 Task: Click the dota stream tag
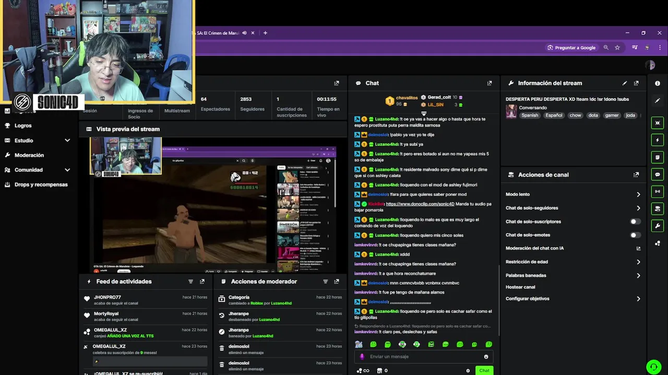click(593, 116)
